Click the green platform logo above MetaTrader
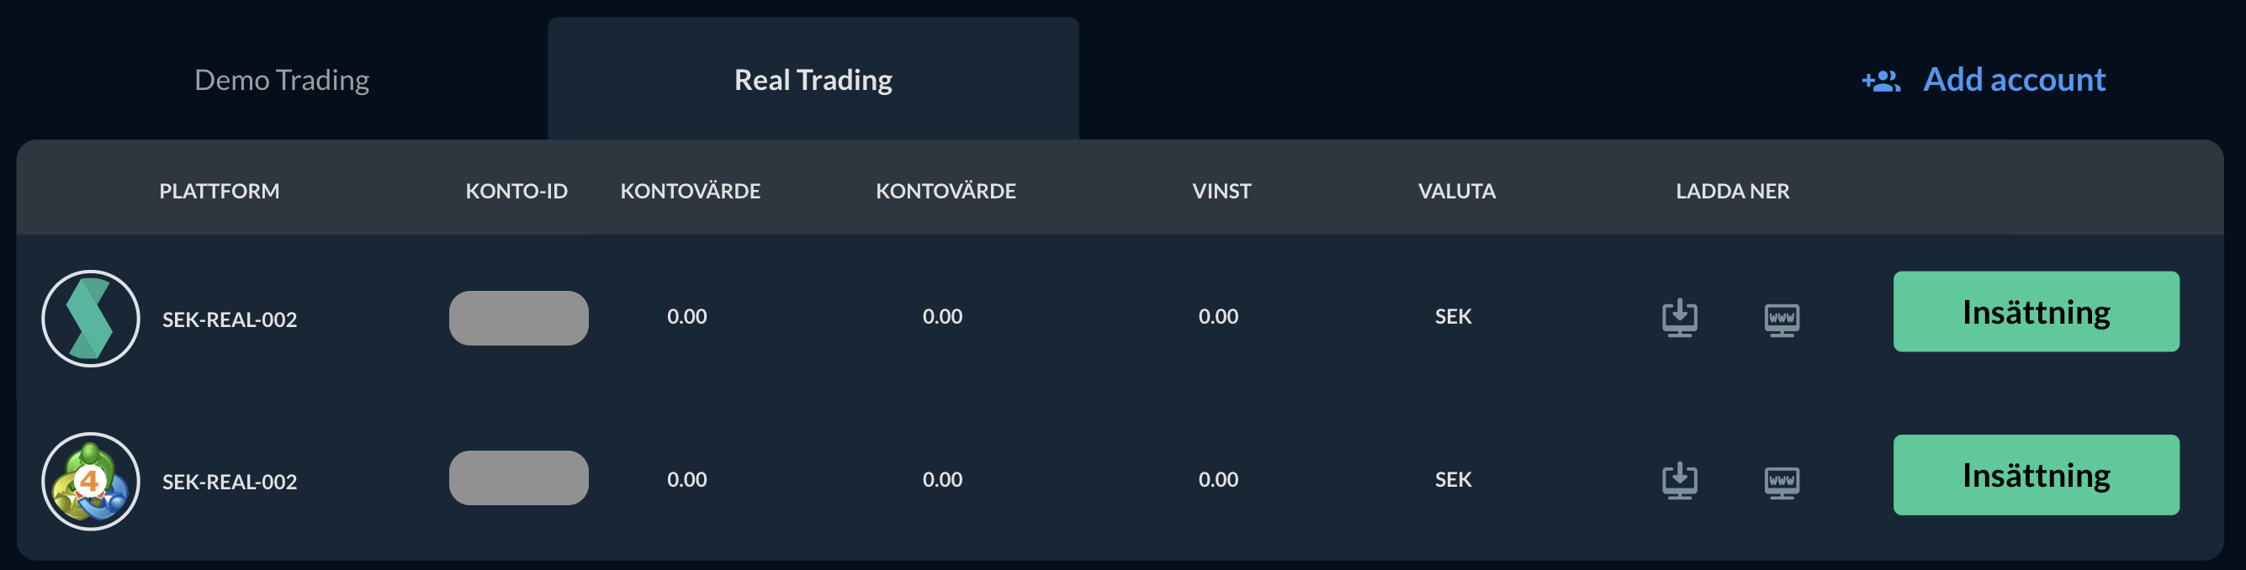Screen dimensions: 2246x570 [91, 318]
